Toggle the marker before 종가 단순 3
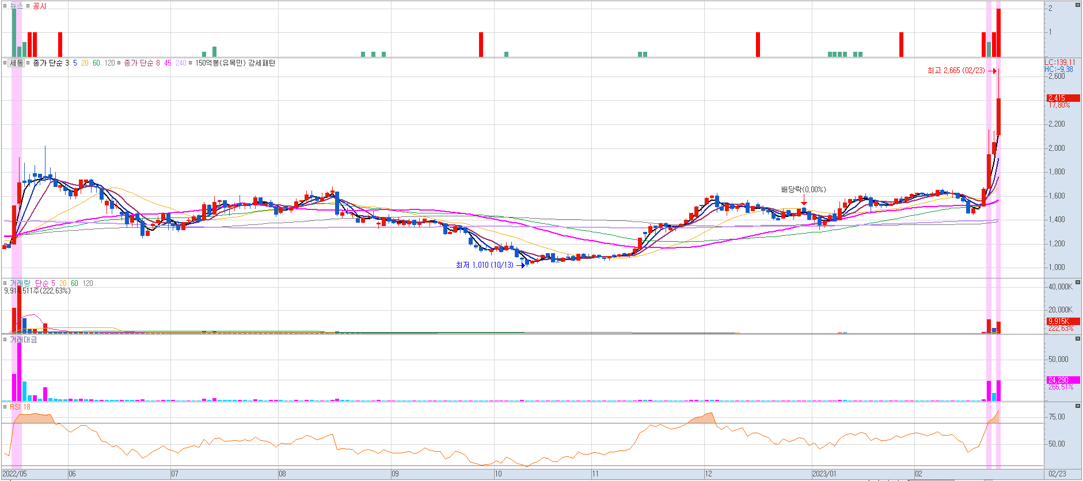The image size is (1083, 481). point(28,63)
